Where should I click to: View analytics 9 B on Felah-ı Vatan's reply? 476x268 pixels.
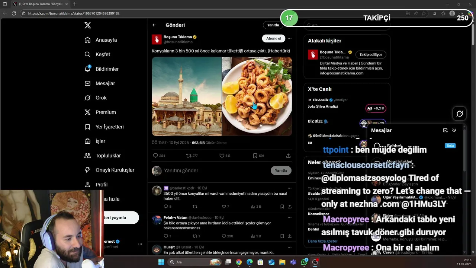(x=256, y=236)
